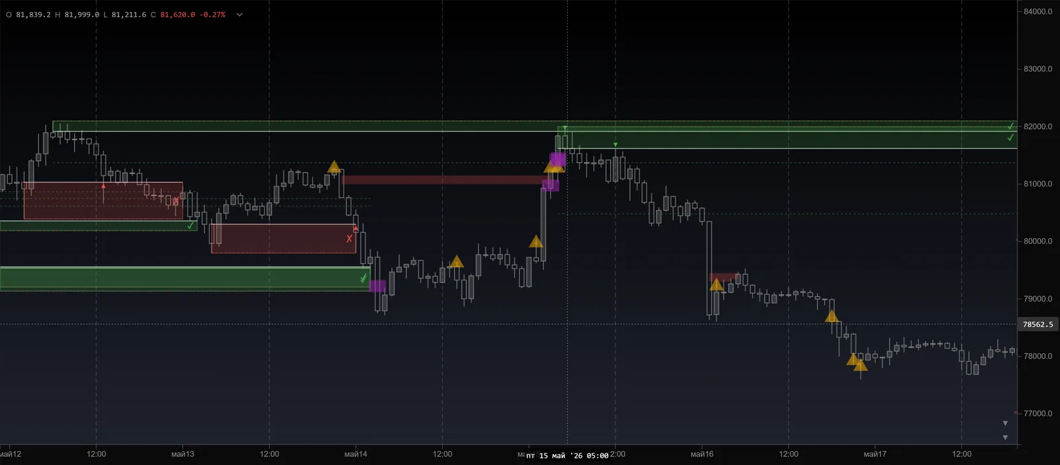Click the green checkmark on the large lower green zone

363,278
